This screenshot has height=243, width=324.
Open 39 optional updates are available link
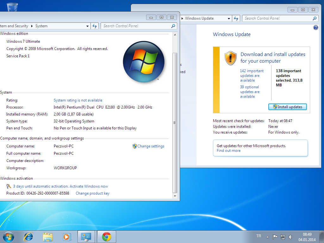(250, 91)
